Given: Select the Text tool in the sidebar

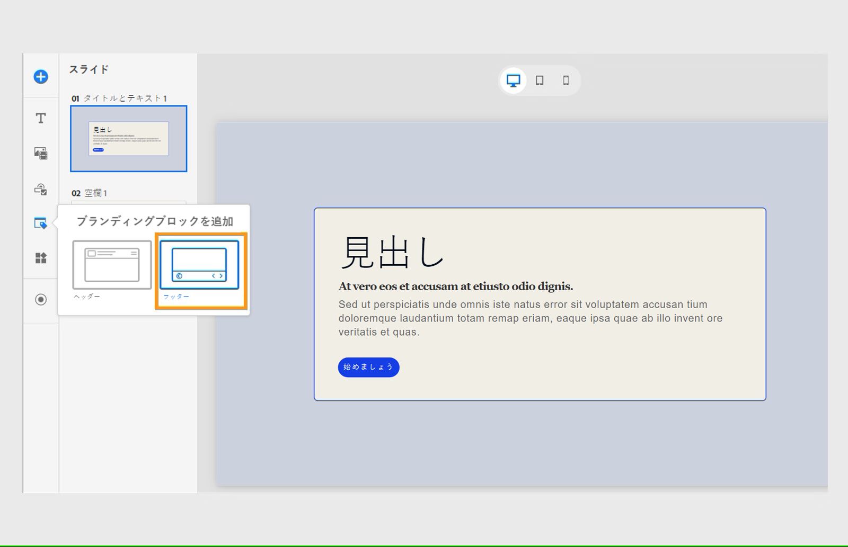Looking at the screenshot, I should (x=40, y=119).
